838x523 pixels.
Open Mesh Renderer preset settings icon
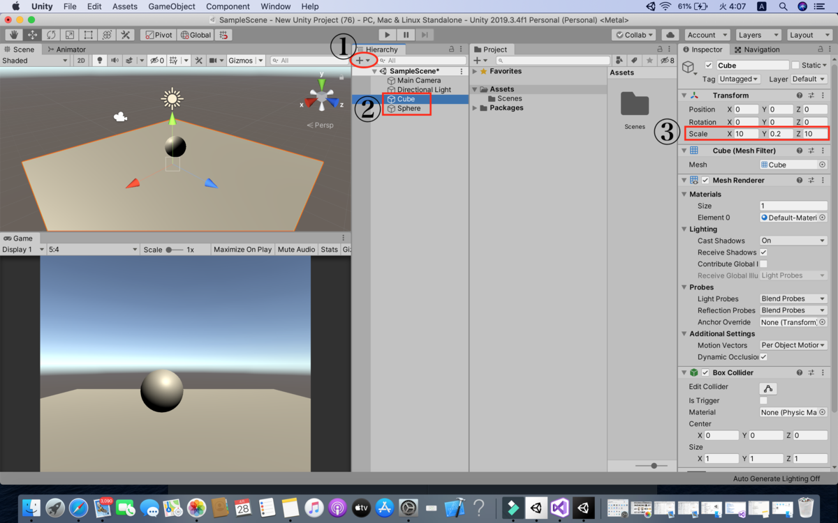(x=811, y=180)
